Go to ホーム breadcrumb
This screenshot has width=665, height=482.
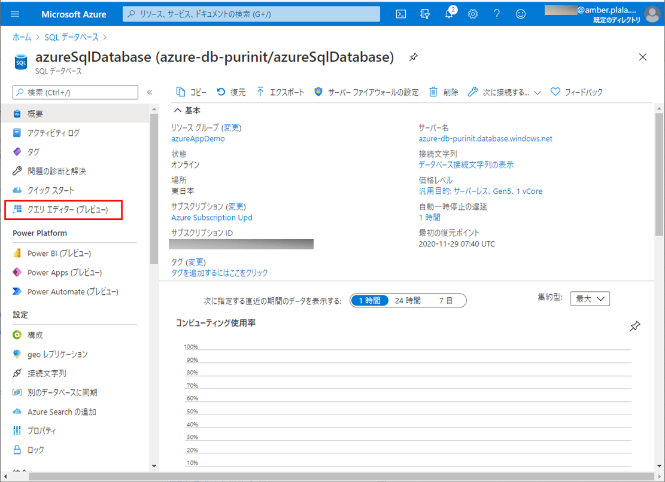(x=22, y=37)
